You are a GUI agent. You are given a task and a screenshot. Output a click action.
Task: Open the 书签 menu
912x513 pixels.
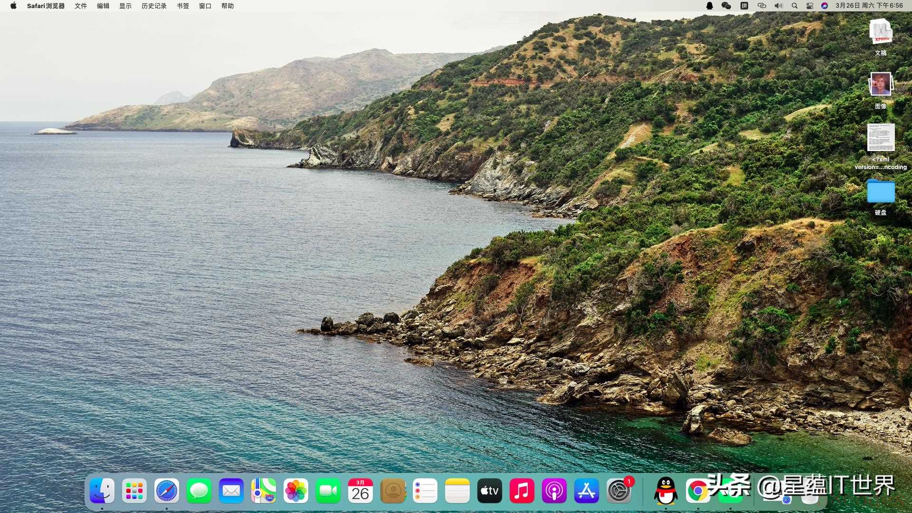183,6
